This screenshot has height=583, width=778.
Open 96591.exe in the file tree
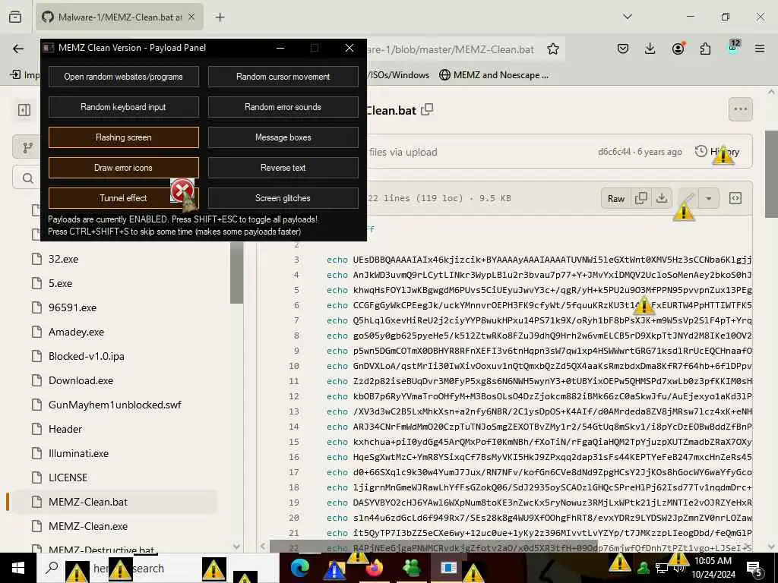tap(72, 307)
